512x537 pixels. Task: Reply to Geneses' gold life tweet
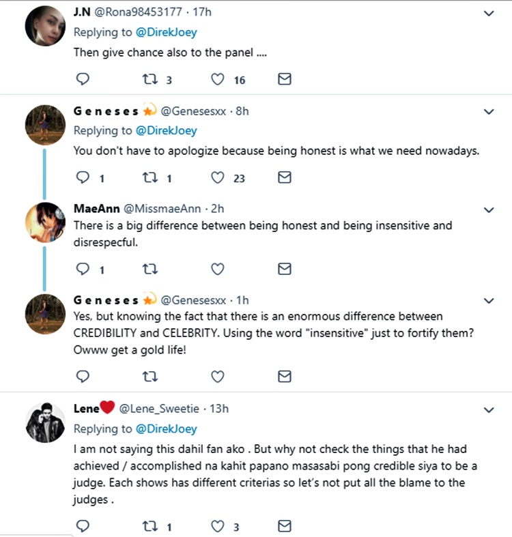tap(82, 376)
